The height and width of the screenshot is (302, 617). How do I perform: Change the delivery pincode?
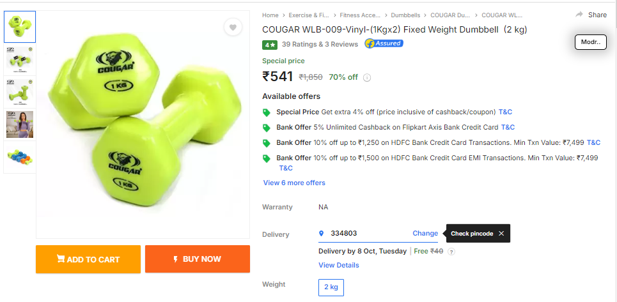425,233
